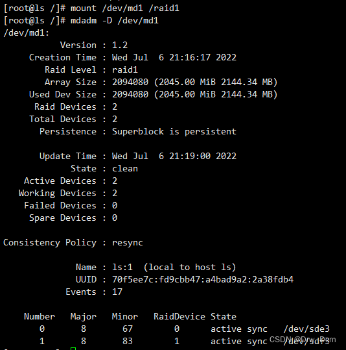This screenshot has width=346, height=350.
Task: Click the mount /dev/md1 /raid1 command
Action: pos(125,8)
